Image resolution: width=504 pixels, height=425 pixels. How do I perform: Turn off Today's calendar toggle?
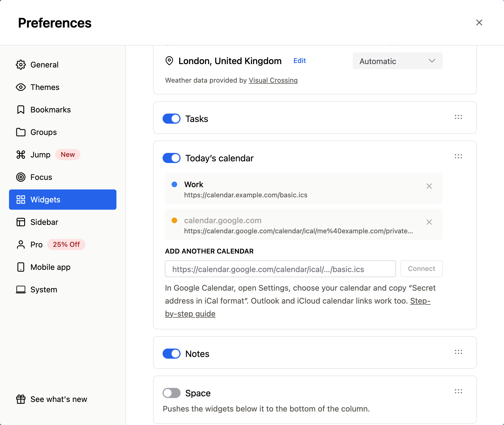click(x=172, y=158)
